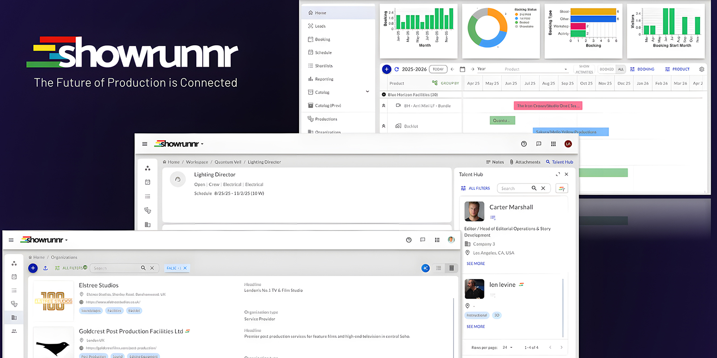Click blue plus button to add an organization
This screenshot has height=358, width=717.
33,268
